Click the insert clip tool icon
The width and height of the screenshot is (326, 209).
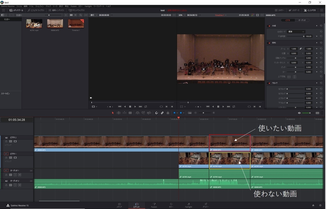pyautogui.click(x=137, y=113)
